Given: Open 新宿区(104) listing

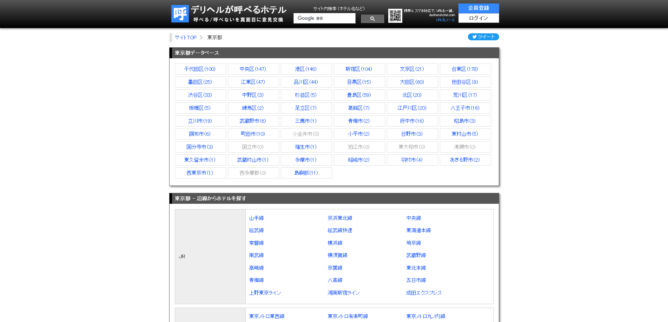Looking at the screenshot, I should click(x=359, y=69).
